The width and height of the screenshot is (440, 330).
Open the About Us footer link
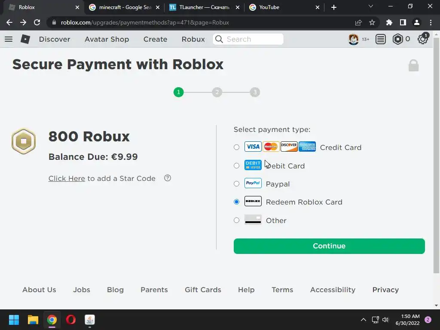pos(39,290)
